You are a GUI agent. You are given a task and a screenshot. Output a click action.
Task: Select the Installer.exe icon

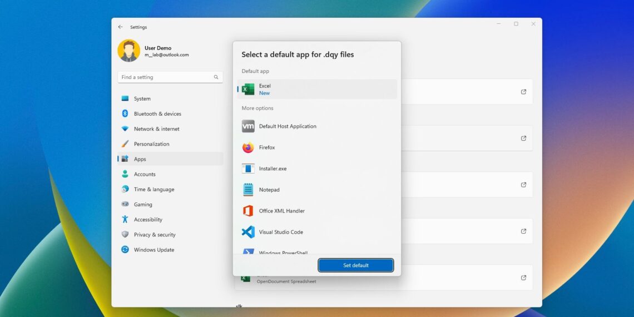tap(248, 169)
